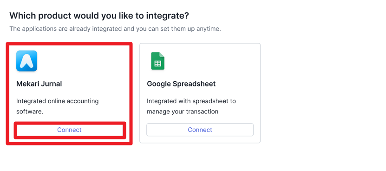Select the Mekari Jurnal product title
The image size is (386, 171).
pos(39,84)
